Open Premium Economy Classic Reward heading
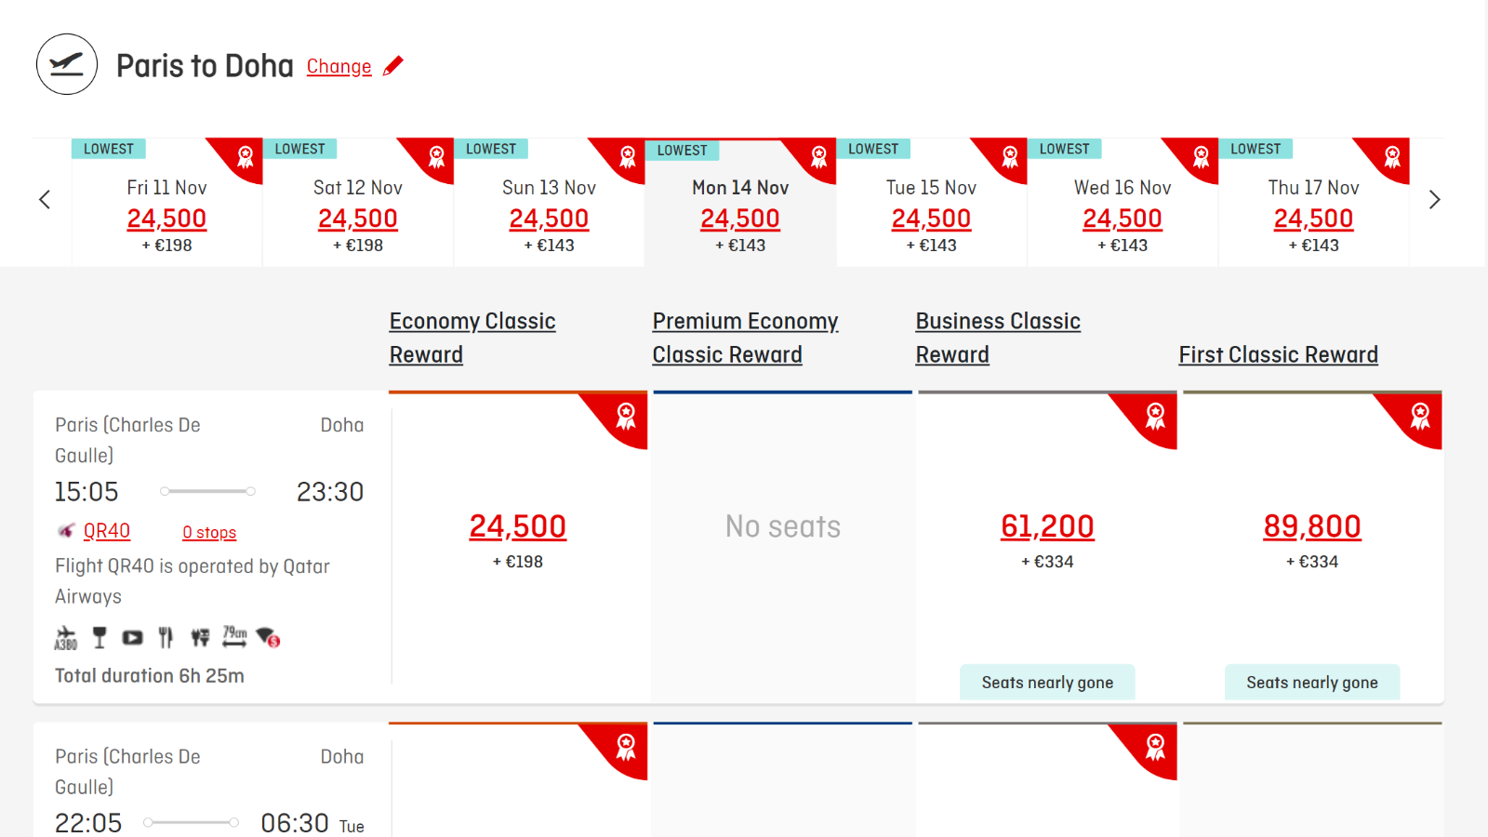 (746, 338)
